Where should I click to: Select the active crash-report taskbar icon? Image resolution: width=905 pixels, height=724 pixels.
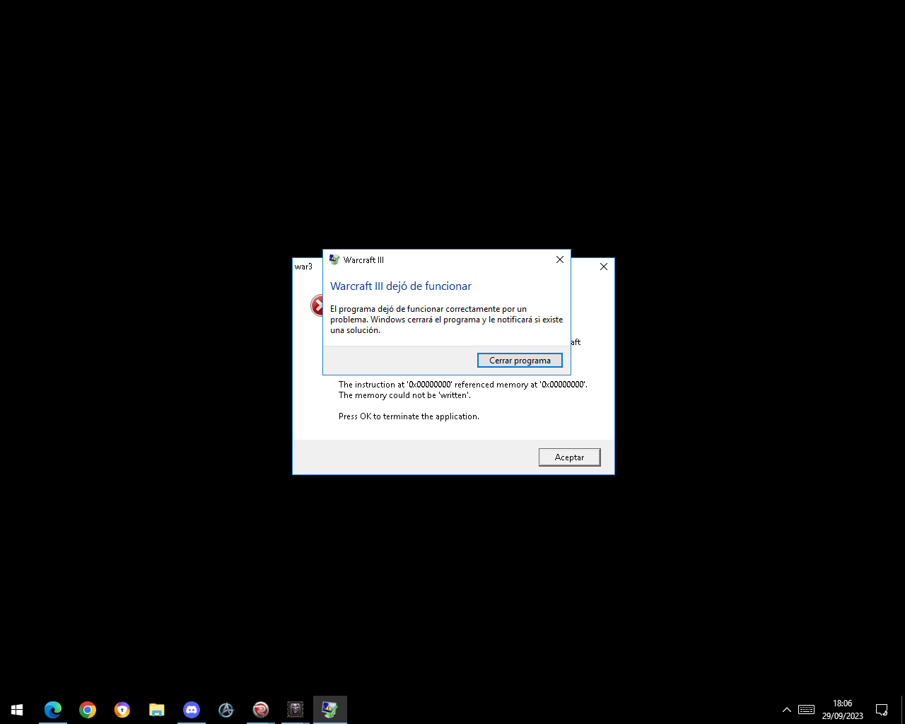[330, 709]
